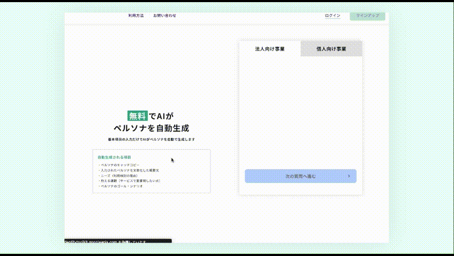Click the ログイン link in the header
The image size is (454, 256).
(333, 15)
